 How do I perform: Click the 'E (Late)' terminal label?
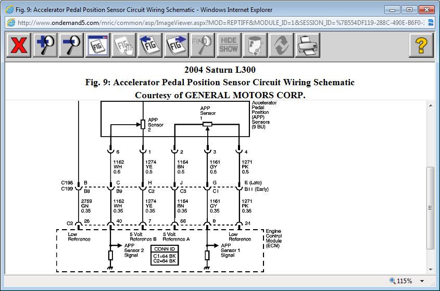[x=253, y=182]
